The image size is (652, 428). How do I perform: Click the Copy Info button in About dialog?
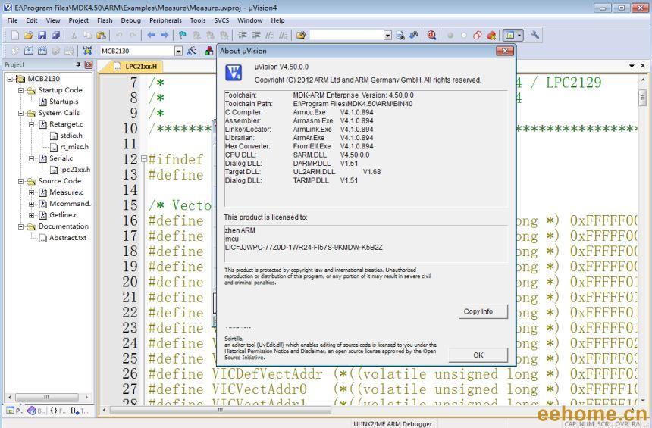(x=483, y=311)
